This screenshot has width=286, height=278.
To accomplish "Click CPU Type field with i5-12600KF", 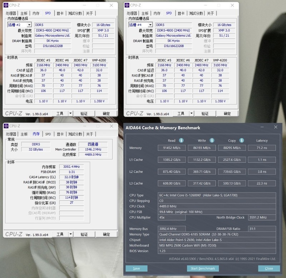I will (x=217, y=195).
